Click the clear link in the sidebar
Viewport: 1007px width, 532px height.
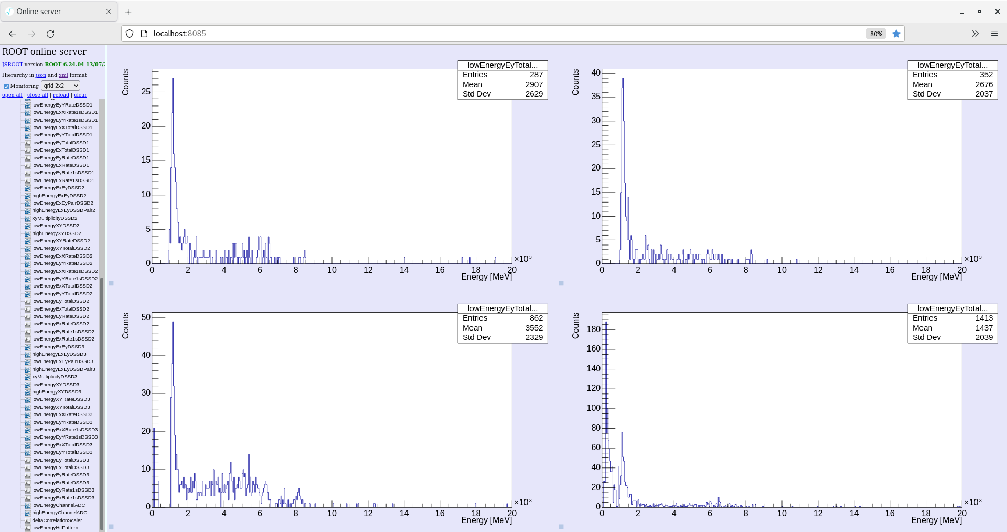80,95
